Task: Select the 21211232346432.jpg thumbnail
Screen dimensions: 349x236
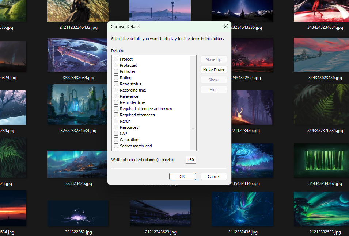Action: click(x=78, y=11)
